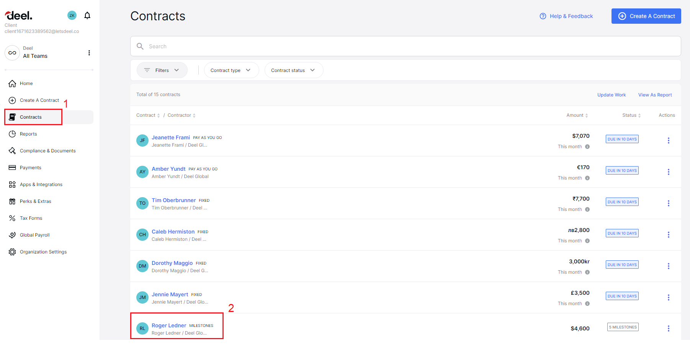Open the Contract type dropdown
Image resolution: width=690 pixels, height=361 pixels.
(231, 70)
